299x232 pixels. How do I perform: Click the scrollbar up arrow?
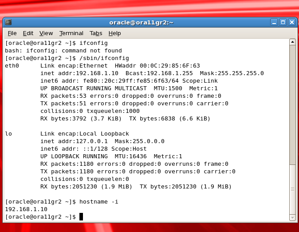(292, 42)
